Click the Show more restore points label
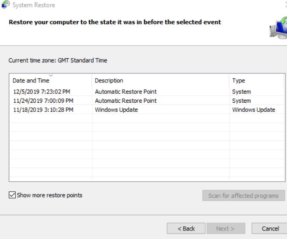Screen dimensions: 287x239 click(x=50, y=195)
